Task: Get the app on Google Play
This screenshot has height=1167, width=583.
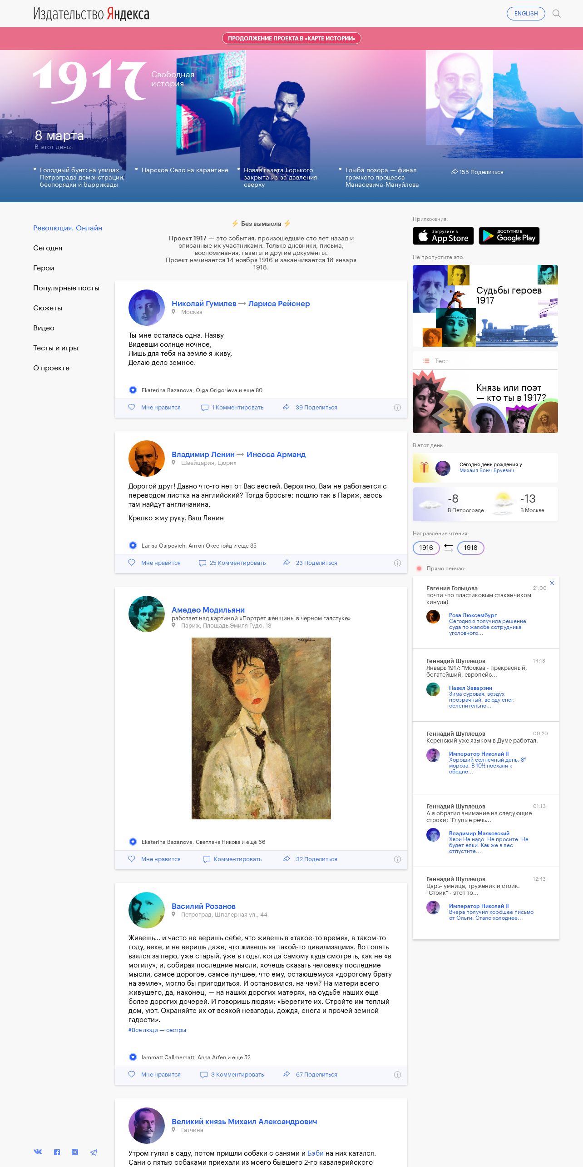Action: coord(509,236)
